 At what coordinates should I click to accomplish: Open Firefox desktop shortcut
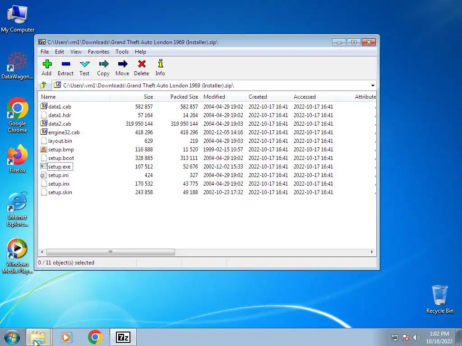(x=18, y=159)
